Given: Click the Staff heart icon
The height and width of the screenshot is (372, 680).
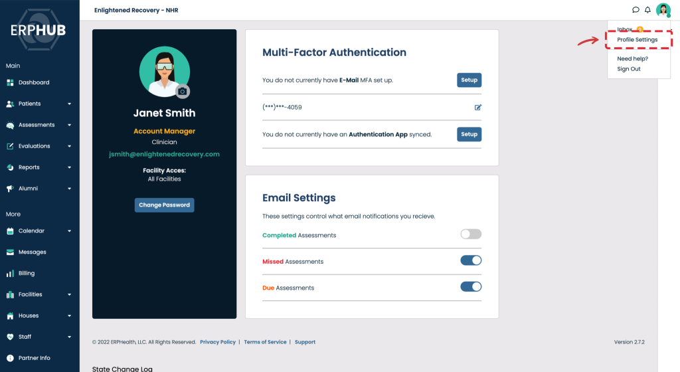Looking at the screenshot, I should coord(10,337).
